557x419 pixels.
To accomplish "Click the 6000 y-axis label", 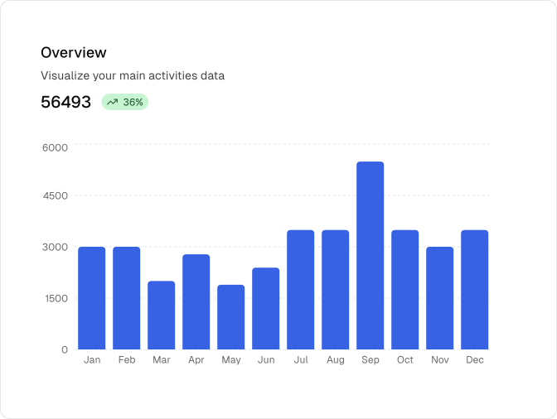I will [55, 147].
